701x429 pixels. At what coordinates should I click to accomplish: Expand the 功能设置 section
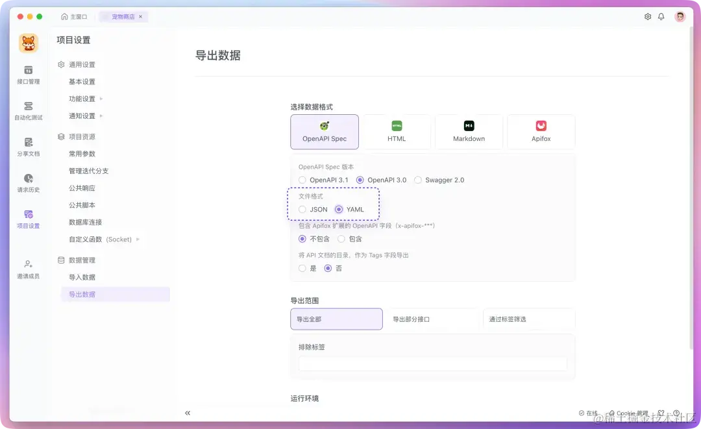(x=81, y=99)
